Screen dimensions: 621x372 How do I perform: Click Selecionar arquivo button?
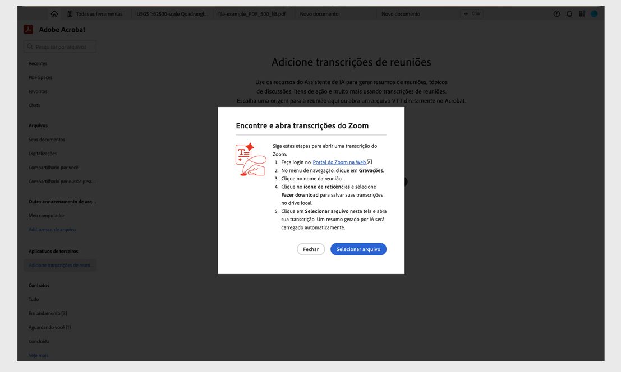(358, 249)
